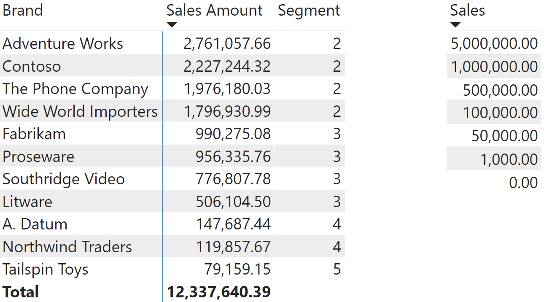Select the 0.00 value in Sales table
This screenshot has height=302, width=544.
(523, 182)
